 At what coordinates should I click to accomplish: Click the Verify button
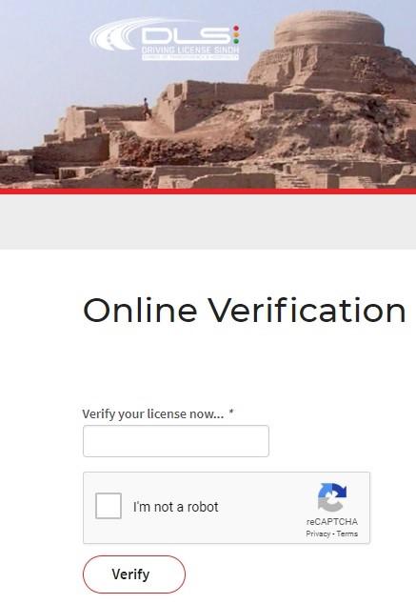pyautogui.click(x=134, y=574)
